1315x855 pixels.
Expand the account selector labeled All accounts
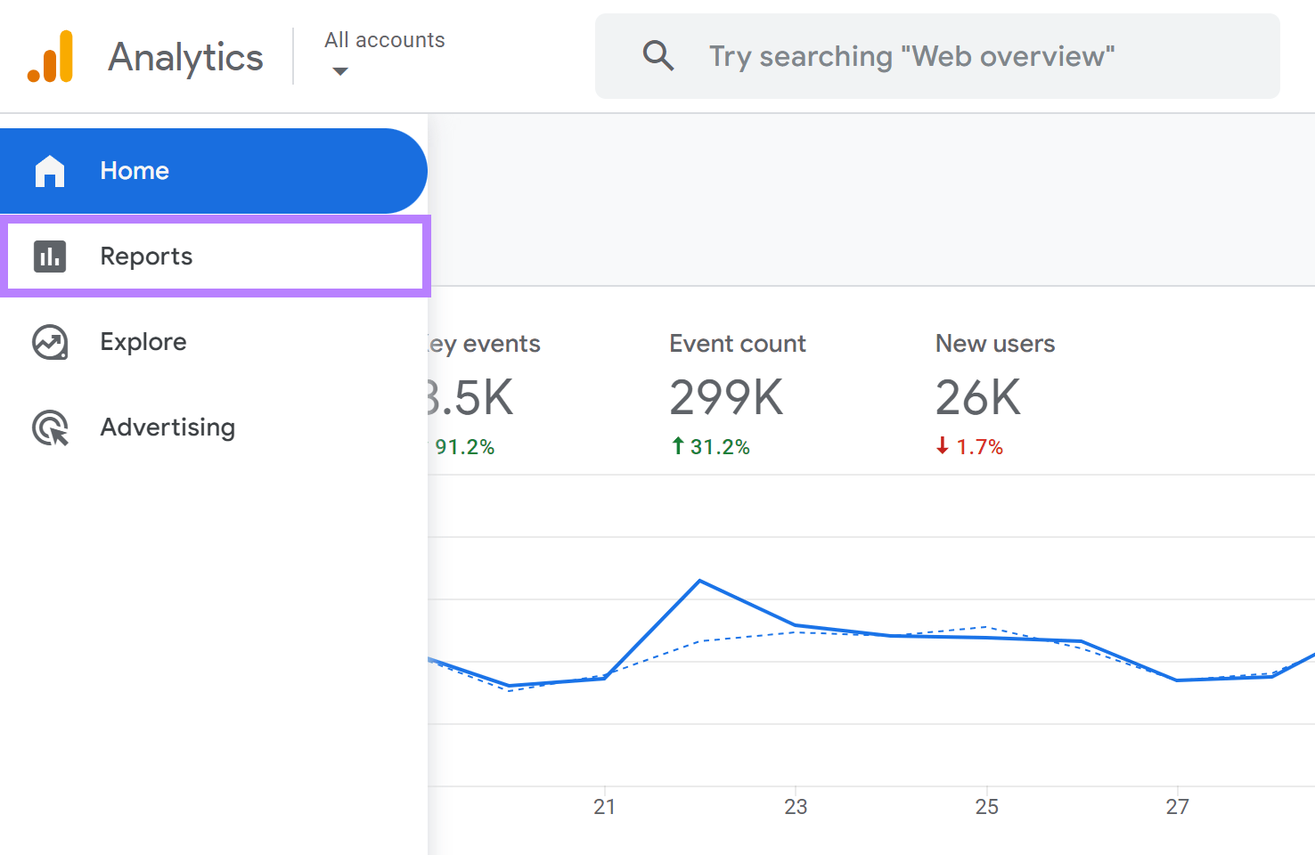pos(384,39)
